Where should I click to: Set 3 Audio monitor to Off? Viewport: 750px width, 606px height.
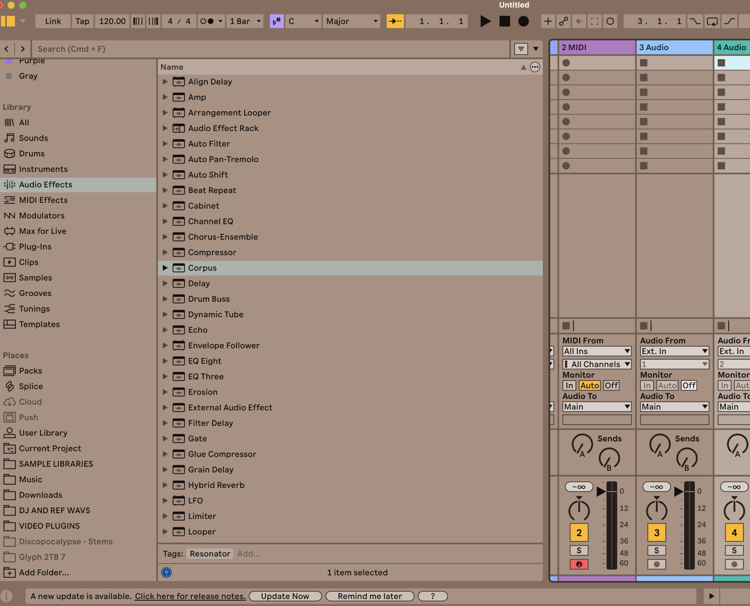pyautogui.click(x=689, y=385)
